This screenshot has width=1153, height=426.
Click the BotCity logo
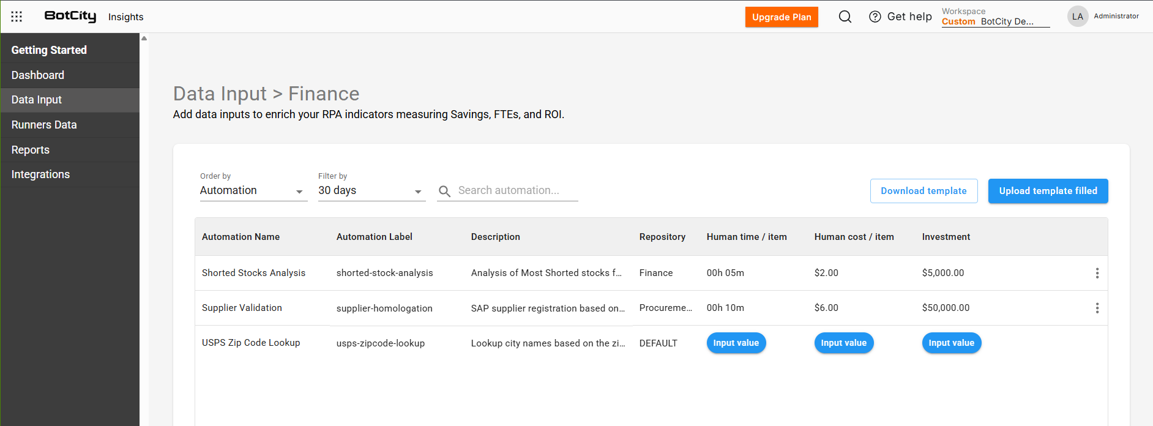[x=70, y=16]
